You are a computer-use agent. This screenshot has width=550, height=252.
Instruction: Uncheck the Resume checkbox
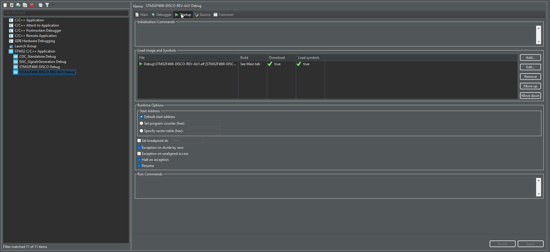pos(139,166)
